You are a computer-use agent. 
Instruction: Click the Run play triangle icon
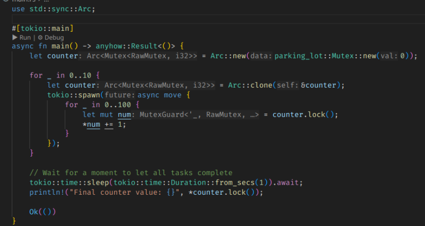pos(15,38)
